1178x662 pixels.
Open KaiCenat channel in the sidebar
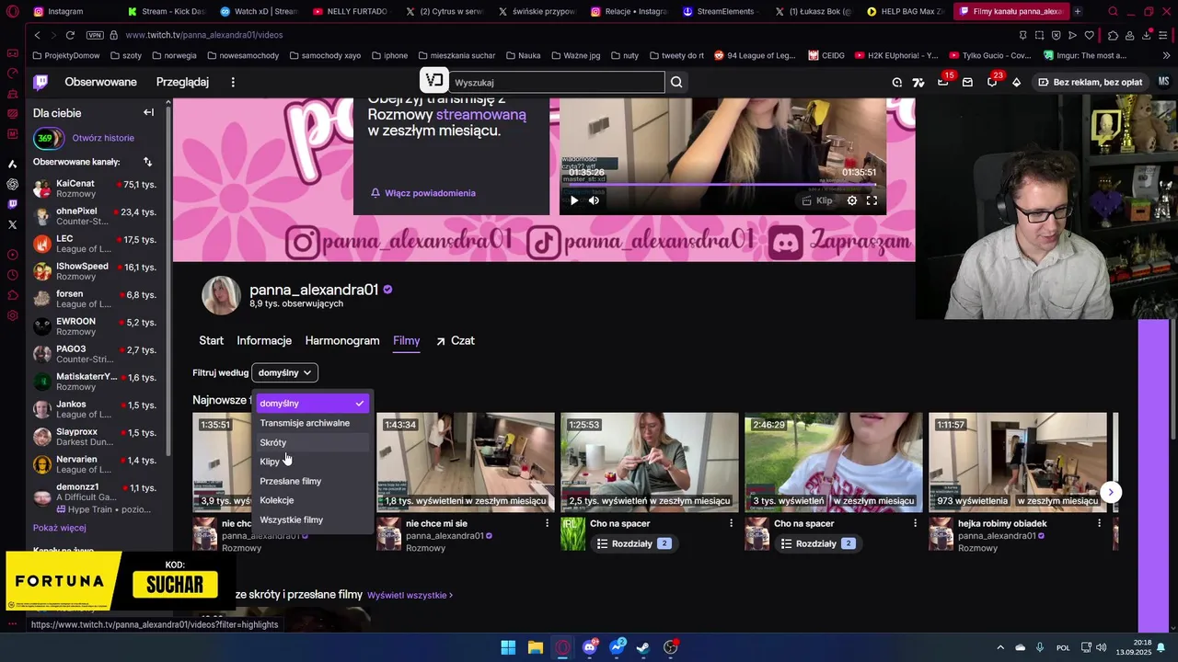point(97,188)
